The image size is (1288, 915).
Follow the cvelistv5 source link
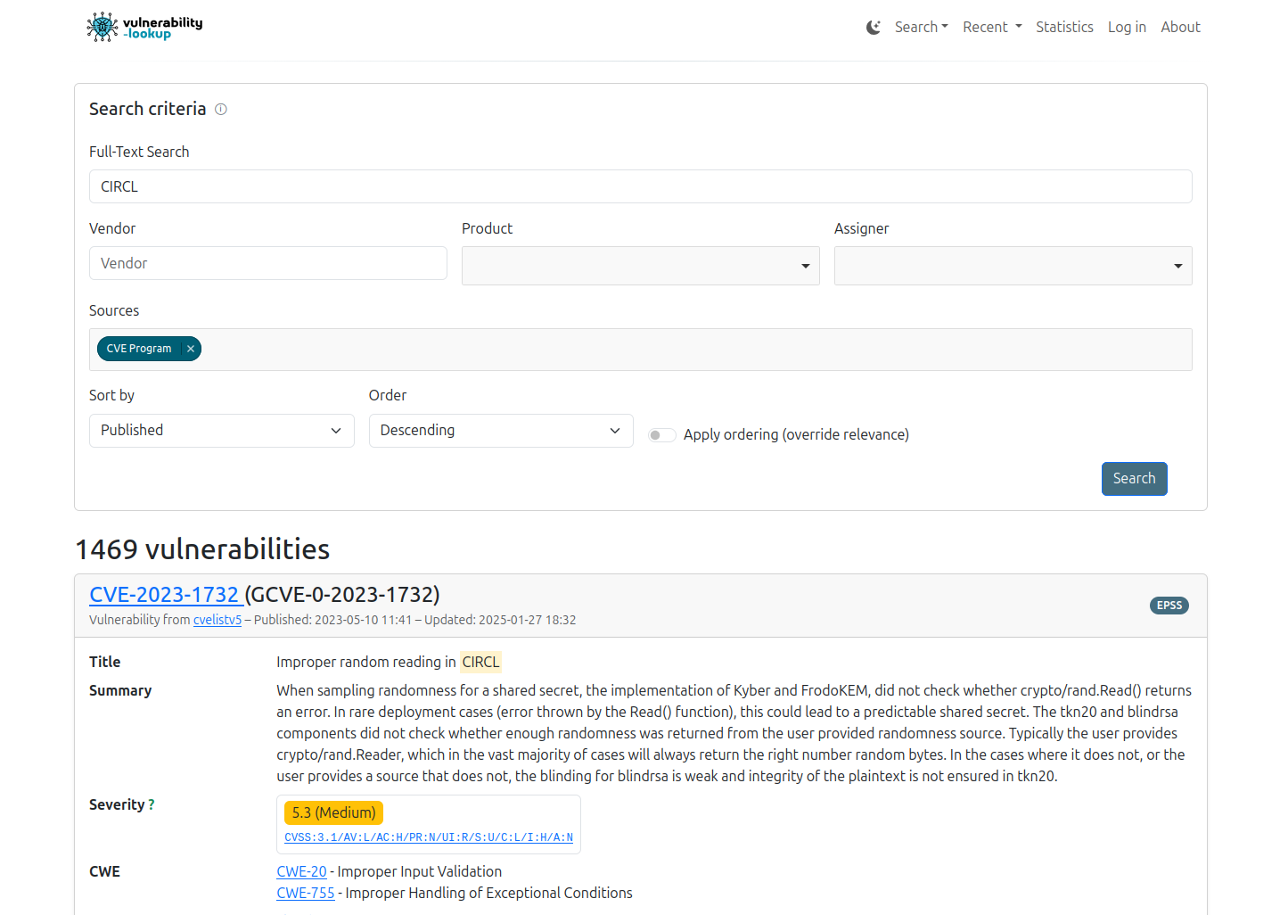tap(217, 620)
